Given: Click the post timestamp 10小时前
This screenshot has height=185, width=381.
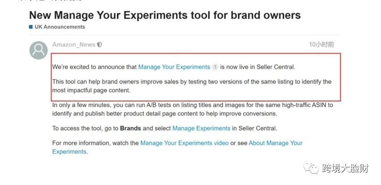Looking at the screenshot, I should click(321, 45).
